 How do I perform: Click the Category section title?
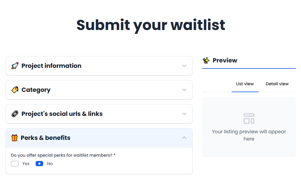36,90
